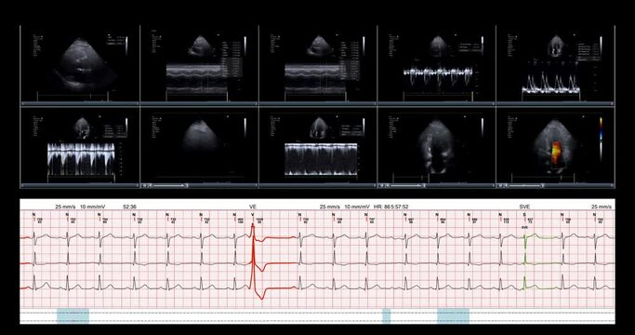The width and height of the screenshot is (635, 335).
Task: Open the parasternal long-axis 2D echo thumbnail
Action: [80, 66]
